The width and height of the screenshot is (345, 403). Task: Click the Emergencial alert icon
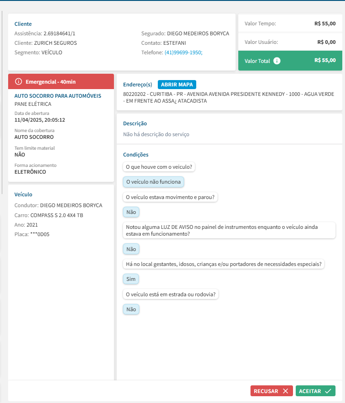click(19, 81)
